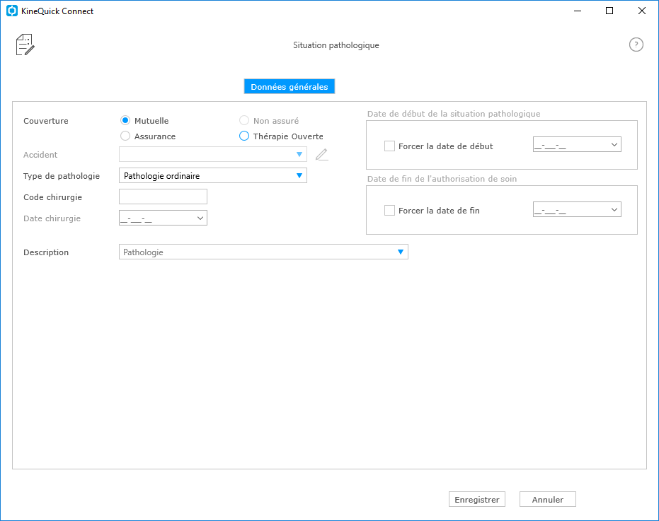Image resolution: width=659 pixels, height=521 pixels.
Task: Open the start date picker dropdown
Action: (614, 145)
